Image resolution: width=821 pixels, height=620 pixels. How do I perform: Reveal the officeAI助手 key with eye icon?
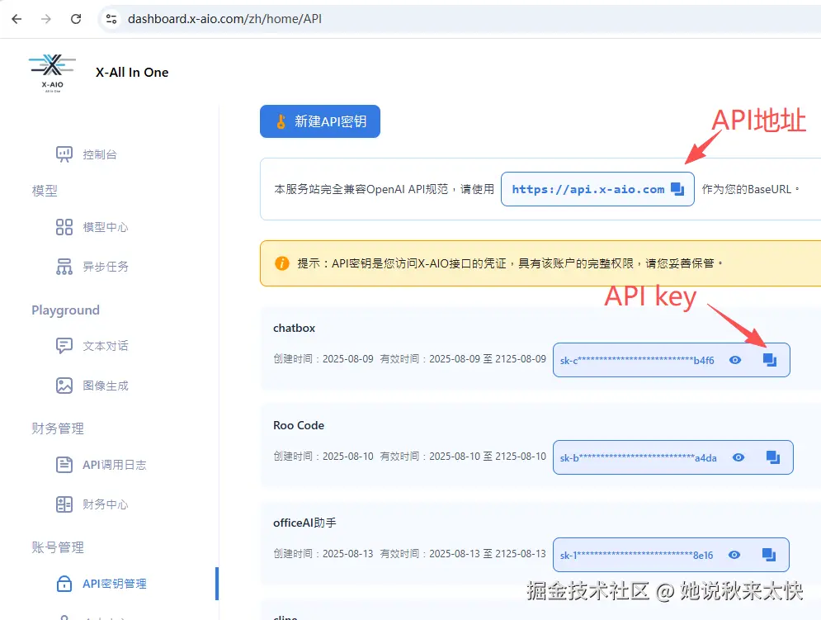[734, 555]
